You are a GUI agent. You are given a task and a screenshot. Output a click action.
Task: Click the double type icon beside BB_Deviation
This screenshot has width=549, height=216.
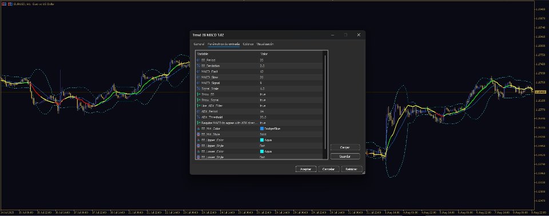198,66
